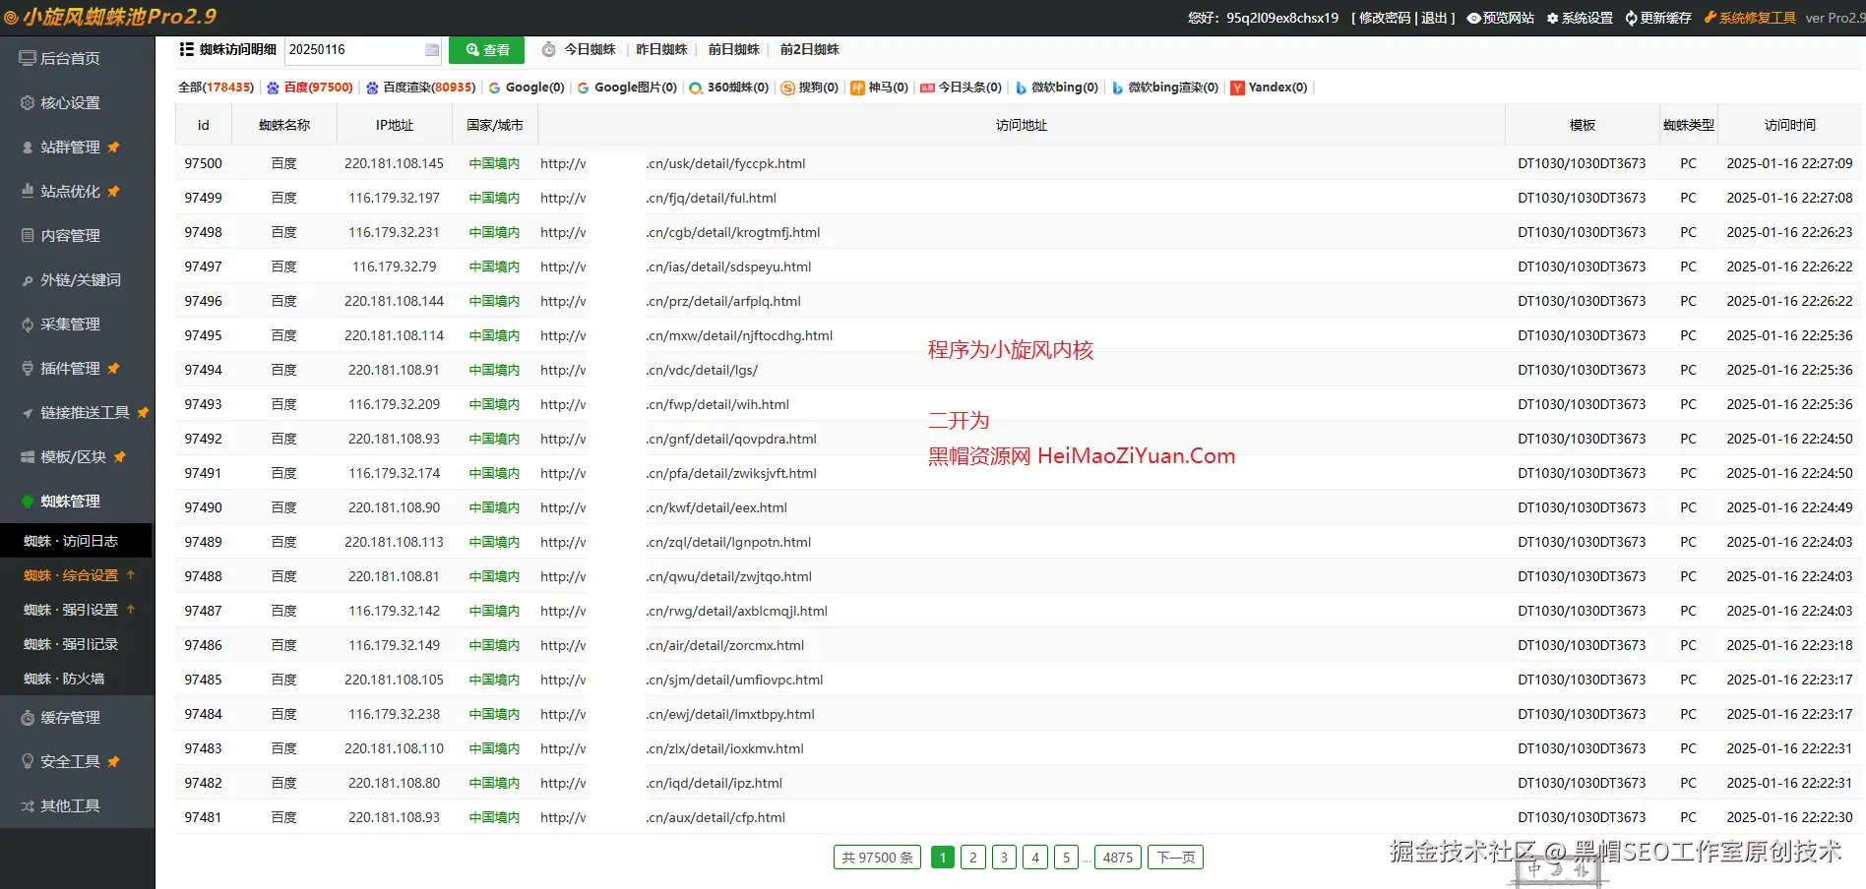The image size is (1866, 889).
Task: Click the wrench icon for 系统修复工具
Action: coord(1710,18)
